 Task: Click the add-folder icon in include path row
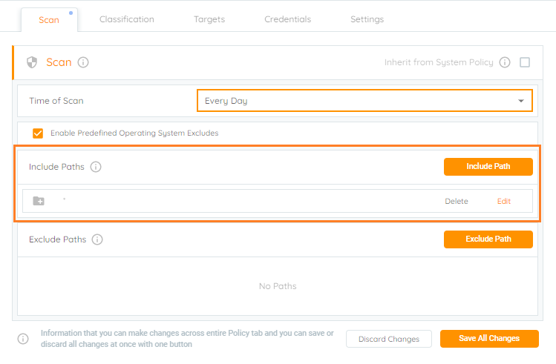tap(39, 201)
